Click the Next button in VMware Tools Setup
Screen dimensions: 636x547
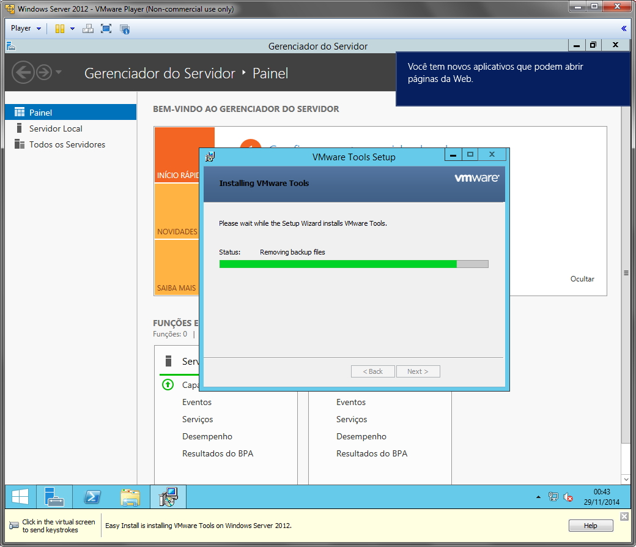(418, 371)
